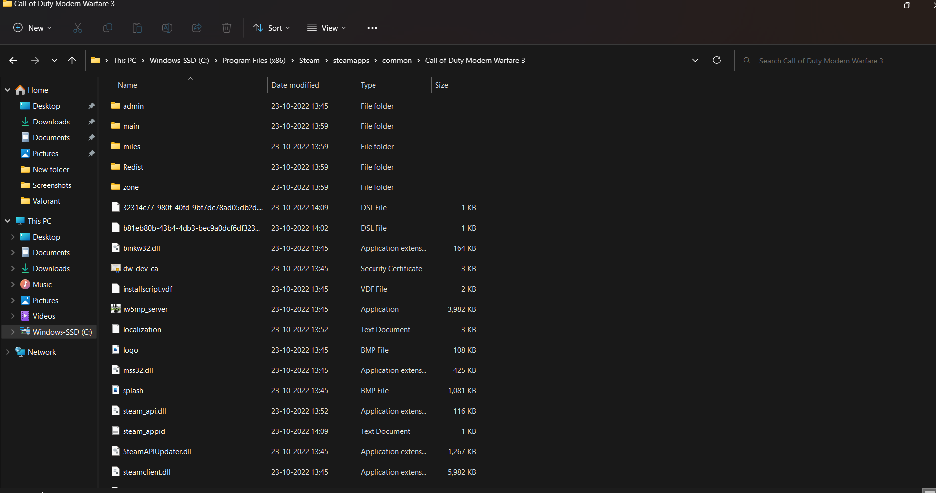Expand the Network tree node

coord(8,352)
